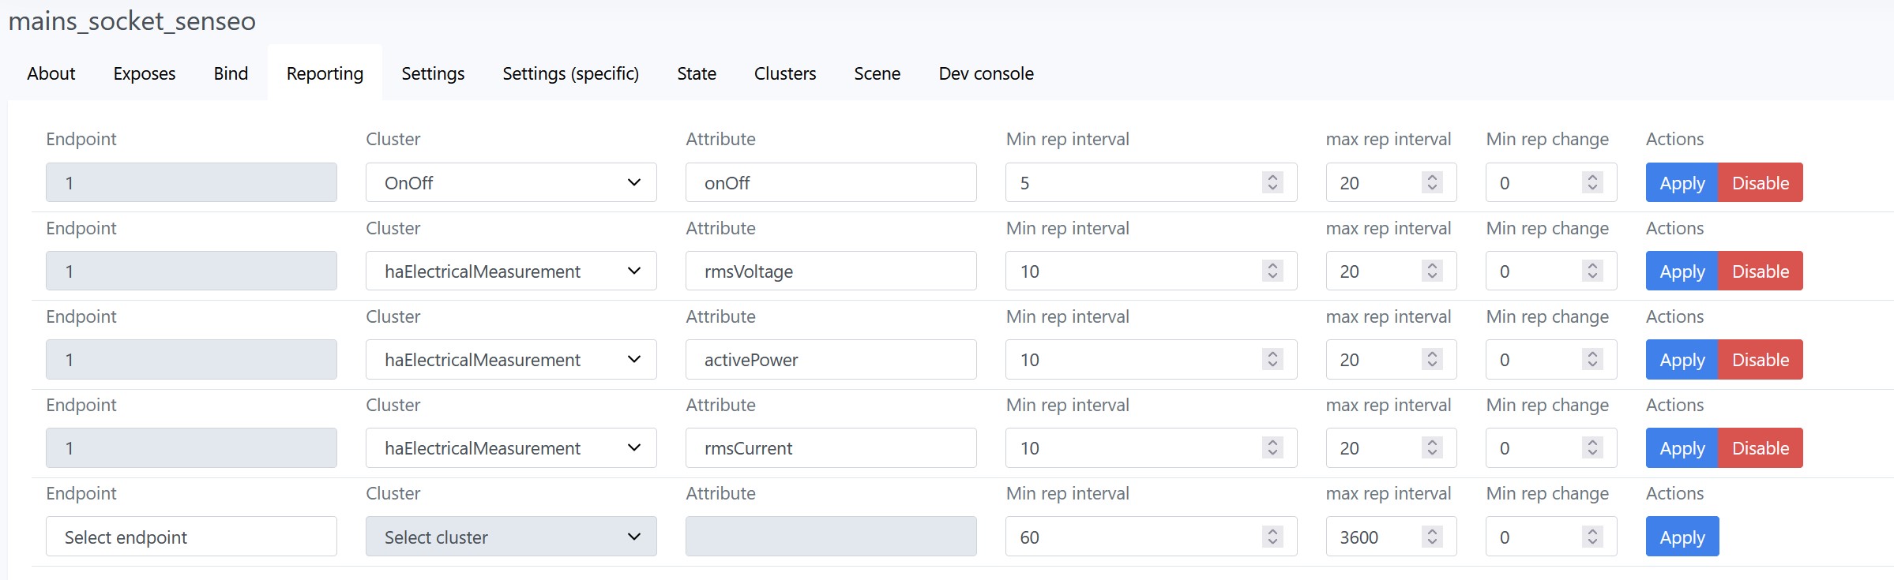The image size is (1894, 580).
Task: Click the Select endpoint field
Action: [191, 537]
